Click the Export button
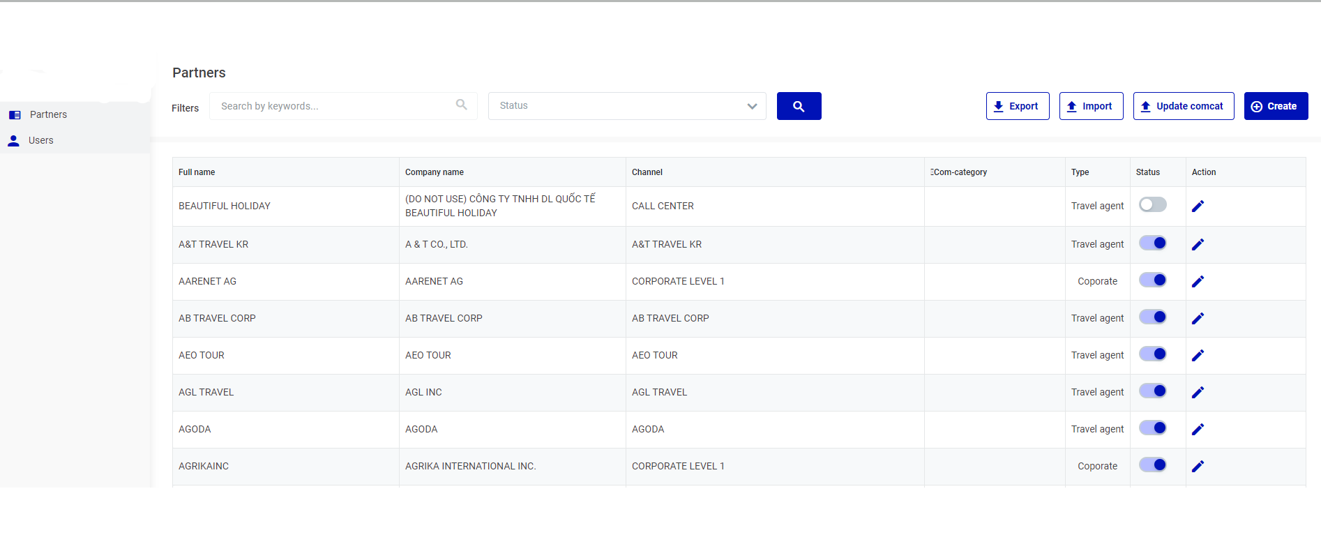This screenshot has width=1321, height=535. [x=1017, y=106]
